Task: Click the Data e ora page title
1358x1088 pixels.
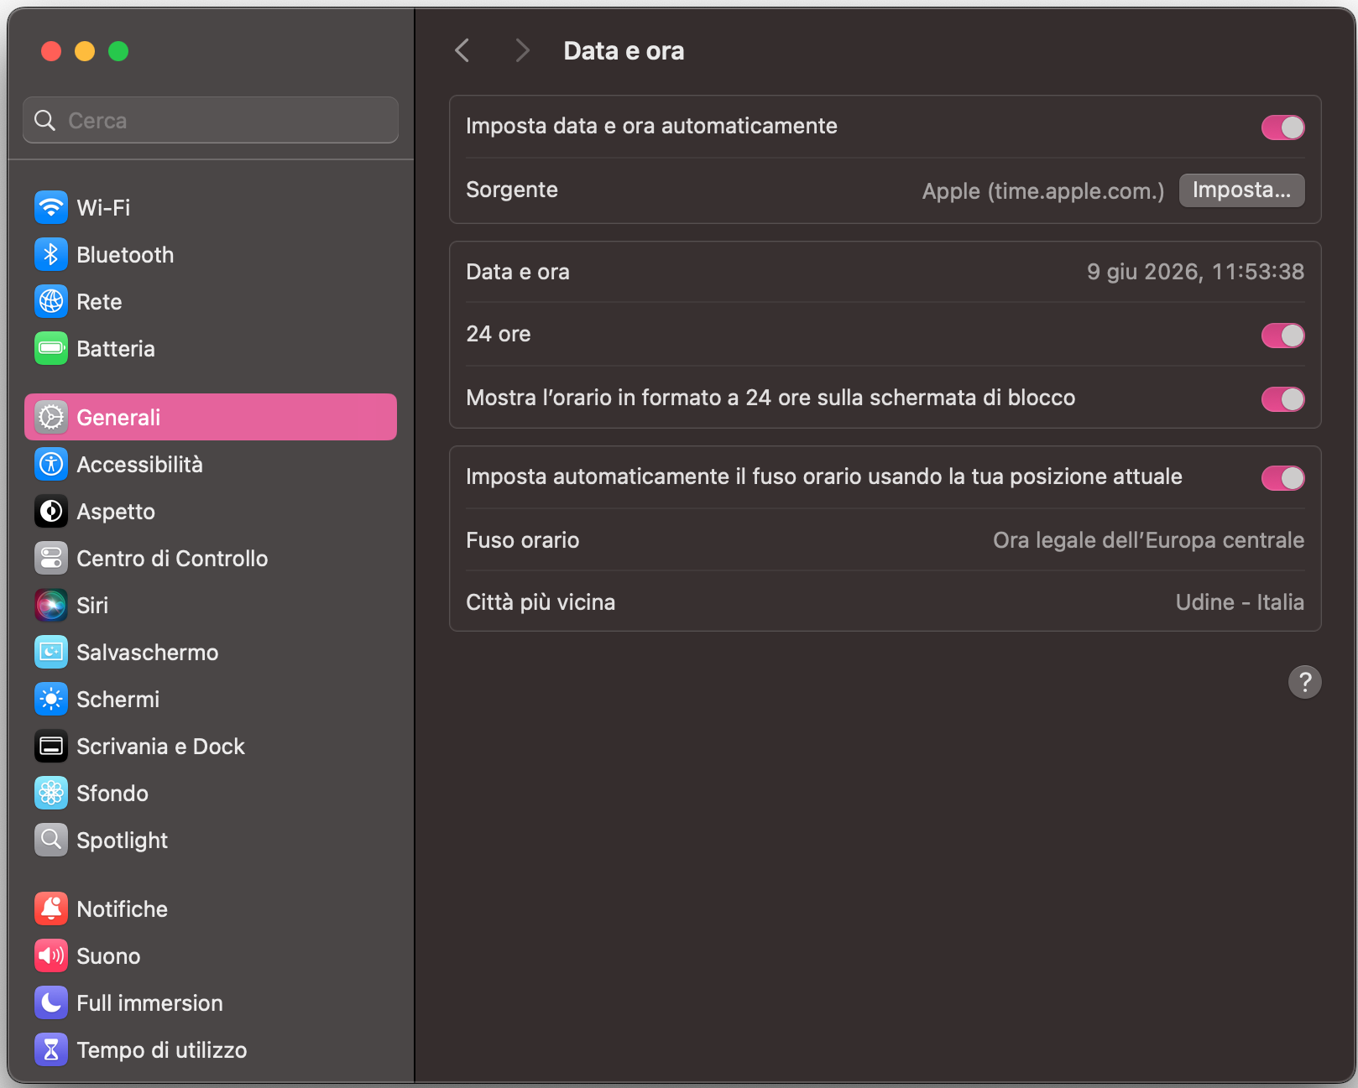Action: pos(624,51)
